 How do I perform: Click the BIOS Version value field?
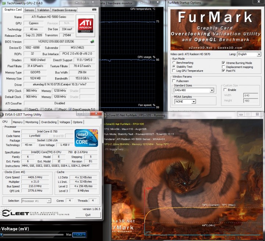click(56, 42)
